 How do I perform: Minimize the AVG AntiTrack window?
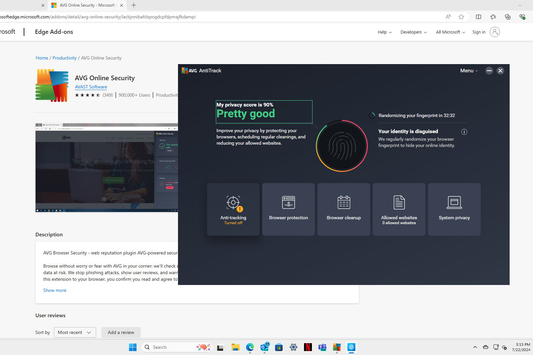click(x=489, y=71)
